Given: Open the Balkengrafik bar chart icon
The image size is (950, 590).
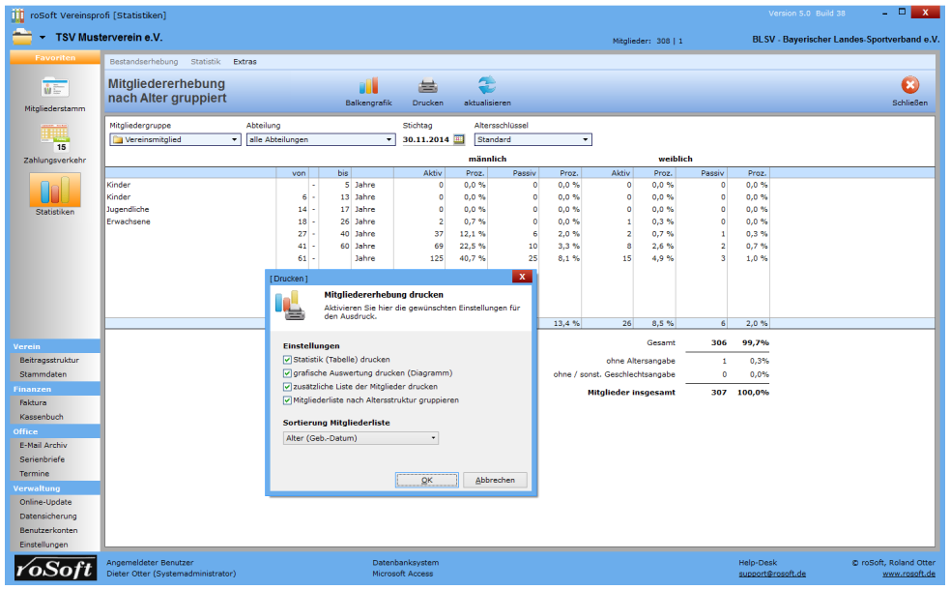Looking at the screenshot, I should (x=368, y=87).
